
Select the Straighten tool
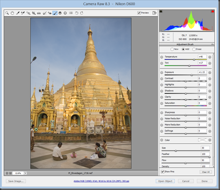point(39,13)
